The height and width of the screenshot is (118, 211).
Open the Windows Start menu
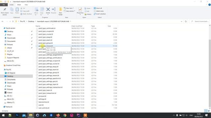click(x=3, y=115)
